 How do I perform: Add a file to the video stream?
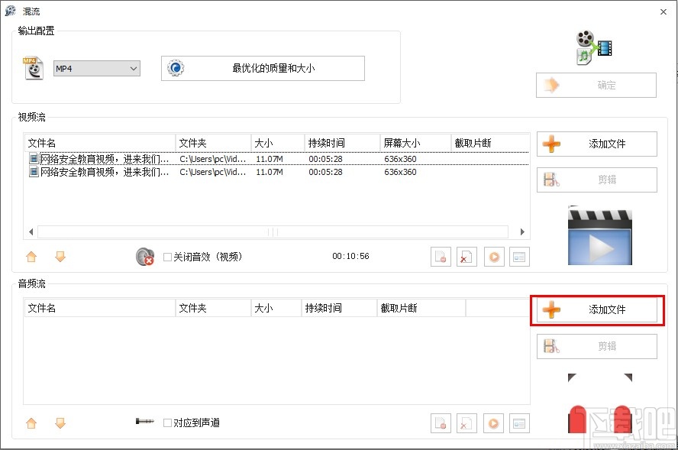click(x=597, y=144)
